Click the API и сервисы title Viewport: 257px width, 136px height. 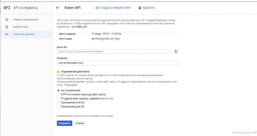click(x=25, y=8)
